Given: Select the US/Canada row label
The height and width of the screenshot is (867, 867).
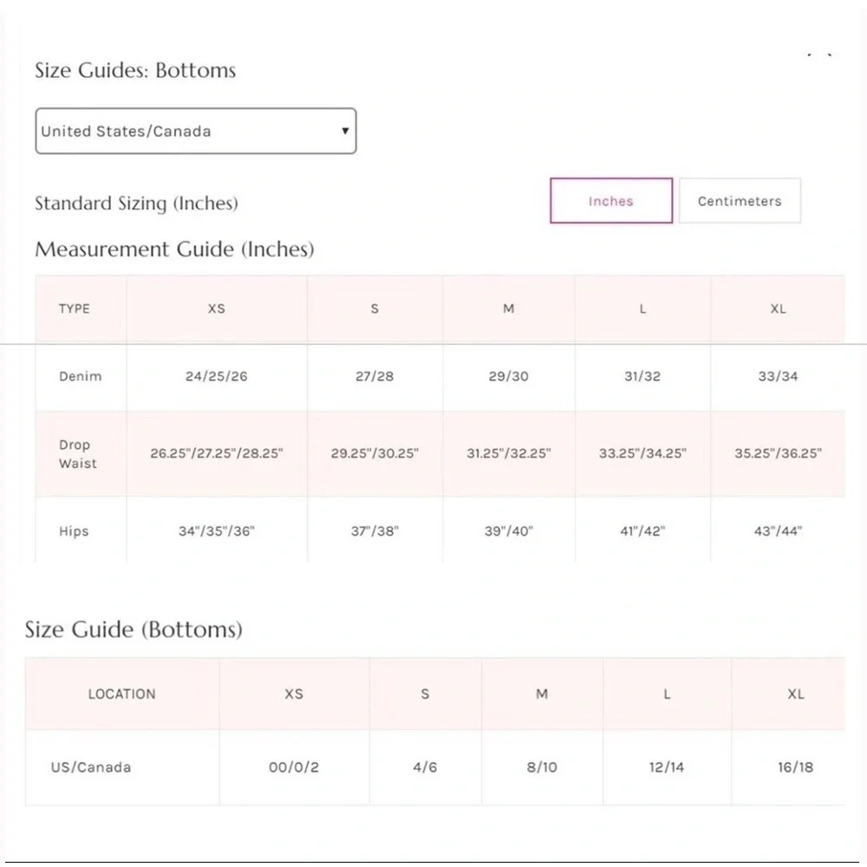Looking at the screenshot, I should point(91,767).
